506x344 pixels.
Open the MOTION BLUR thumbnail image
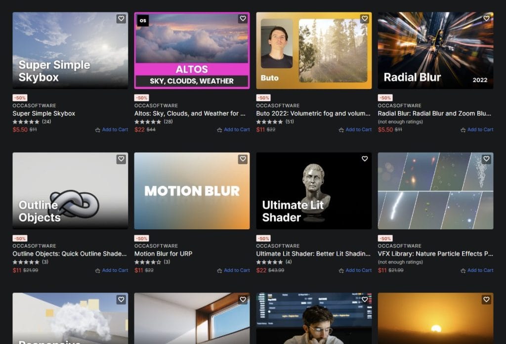(192, 191)
